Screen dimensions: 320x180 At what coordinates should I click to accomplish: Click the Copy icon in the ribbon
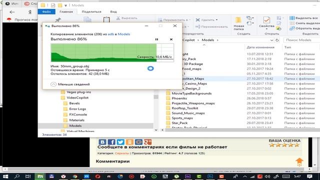(x=87, y=20)
